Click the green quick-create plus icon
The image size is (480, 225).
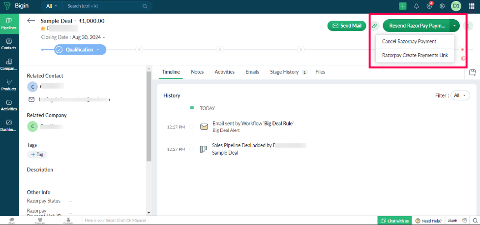tap(403, 6)
